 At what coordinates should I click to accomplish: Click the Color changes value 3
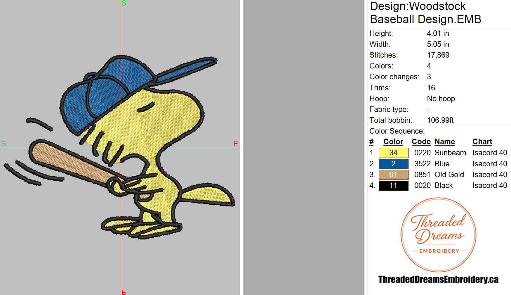429,77
